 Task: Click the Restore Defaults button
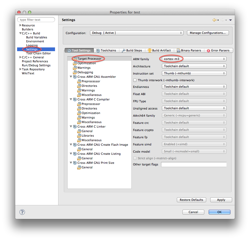[x=191, y=200]
